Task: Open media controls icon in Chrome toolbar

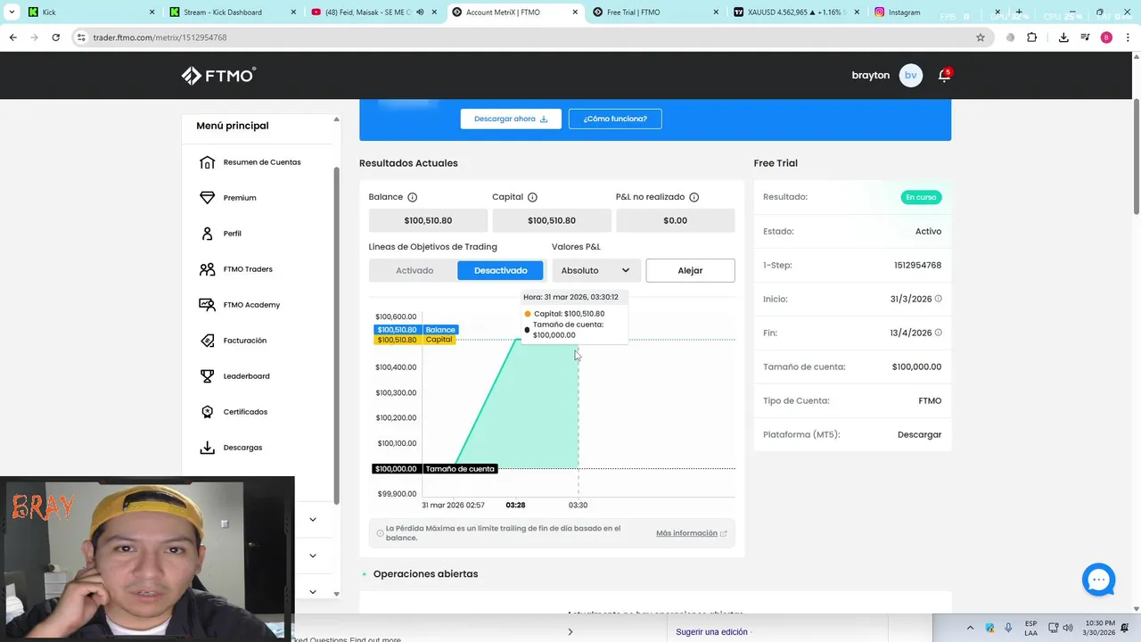Action: (x=1085, y=37)
